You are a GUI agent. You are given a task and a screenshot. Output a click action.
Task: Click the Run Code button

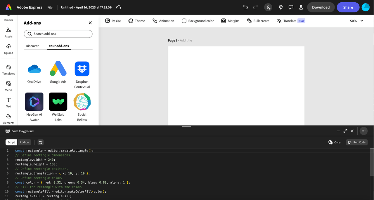coord(357,142)
